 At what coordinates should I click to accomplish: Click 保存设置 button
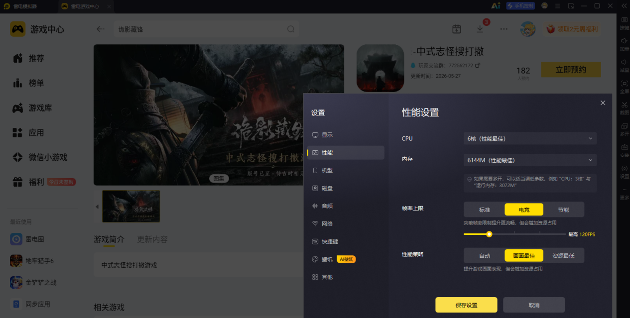pyautogui.click(x=466, y=305)
